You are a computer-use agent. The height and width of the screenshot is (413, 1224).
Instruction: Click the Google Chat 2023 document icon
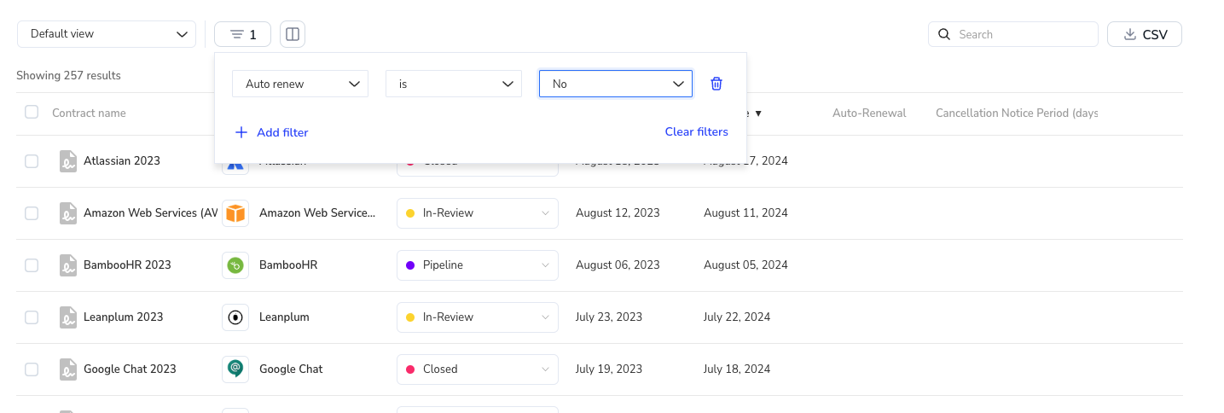[x=68, y=369]
